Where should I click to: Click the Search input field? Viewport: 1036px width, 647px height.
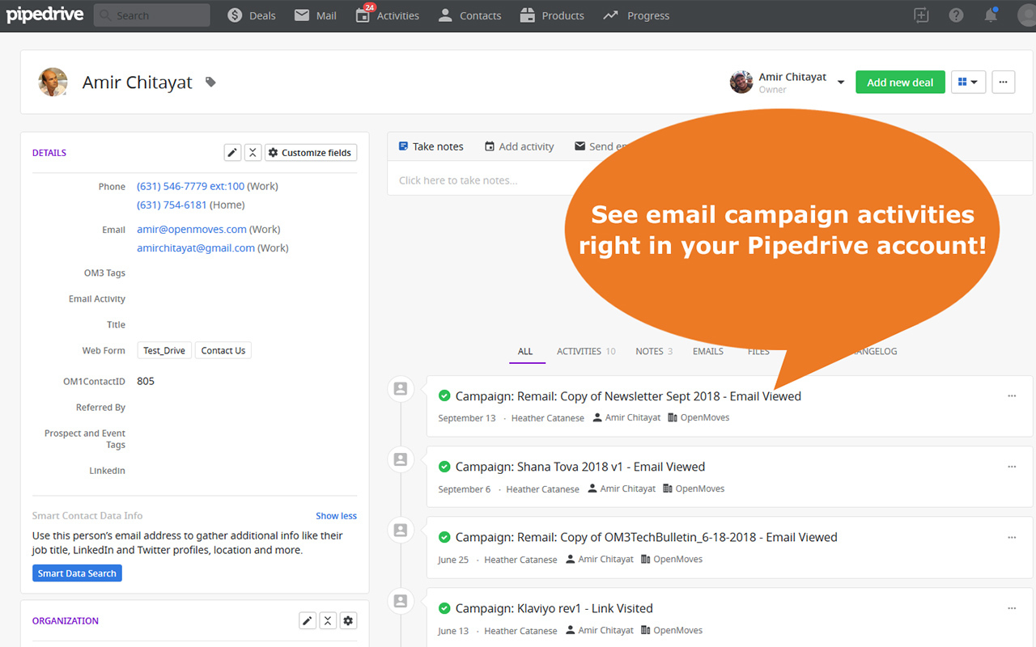[x=151, y=15]
